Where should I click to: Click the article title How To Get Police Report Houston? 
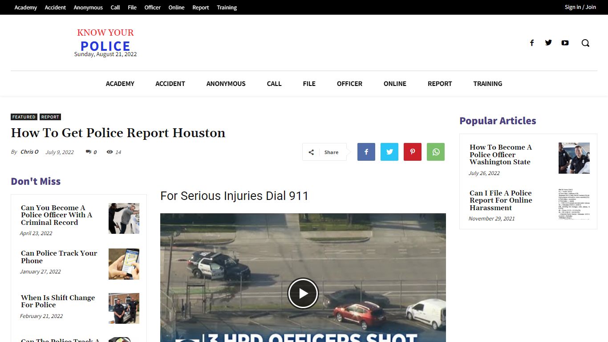(118, 133)
